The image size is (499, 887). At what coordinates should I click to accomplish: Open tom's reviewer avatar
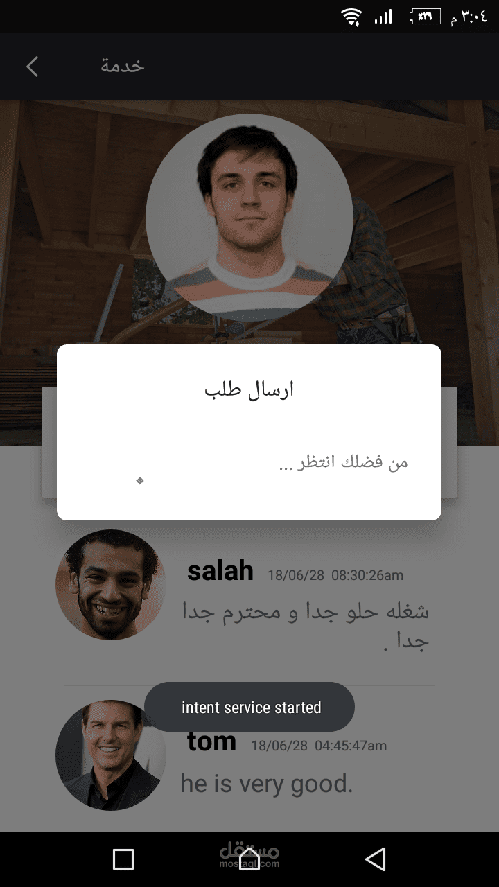tap(111, 755)
